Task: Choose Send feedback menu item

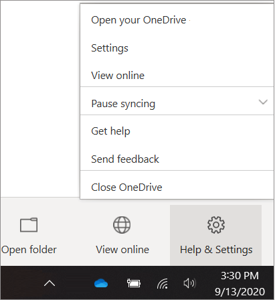Action: (177, 159)
